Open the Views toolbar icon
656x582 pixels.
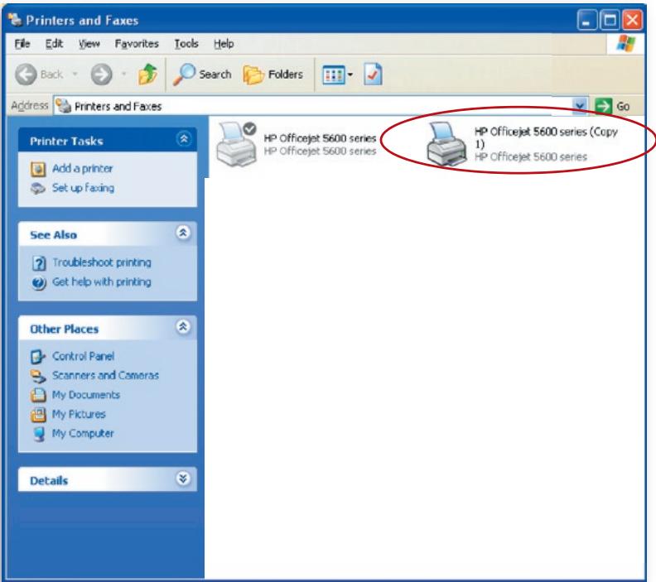coord(334,75)
